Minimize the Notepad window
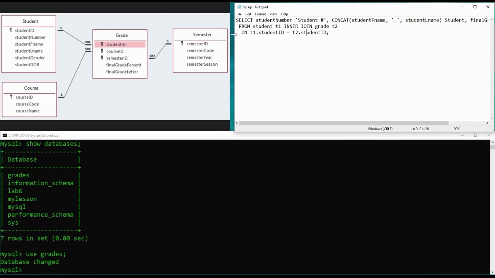 pyautogui.click(x=462, y=7)
